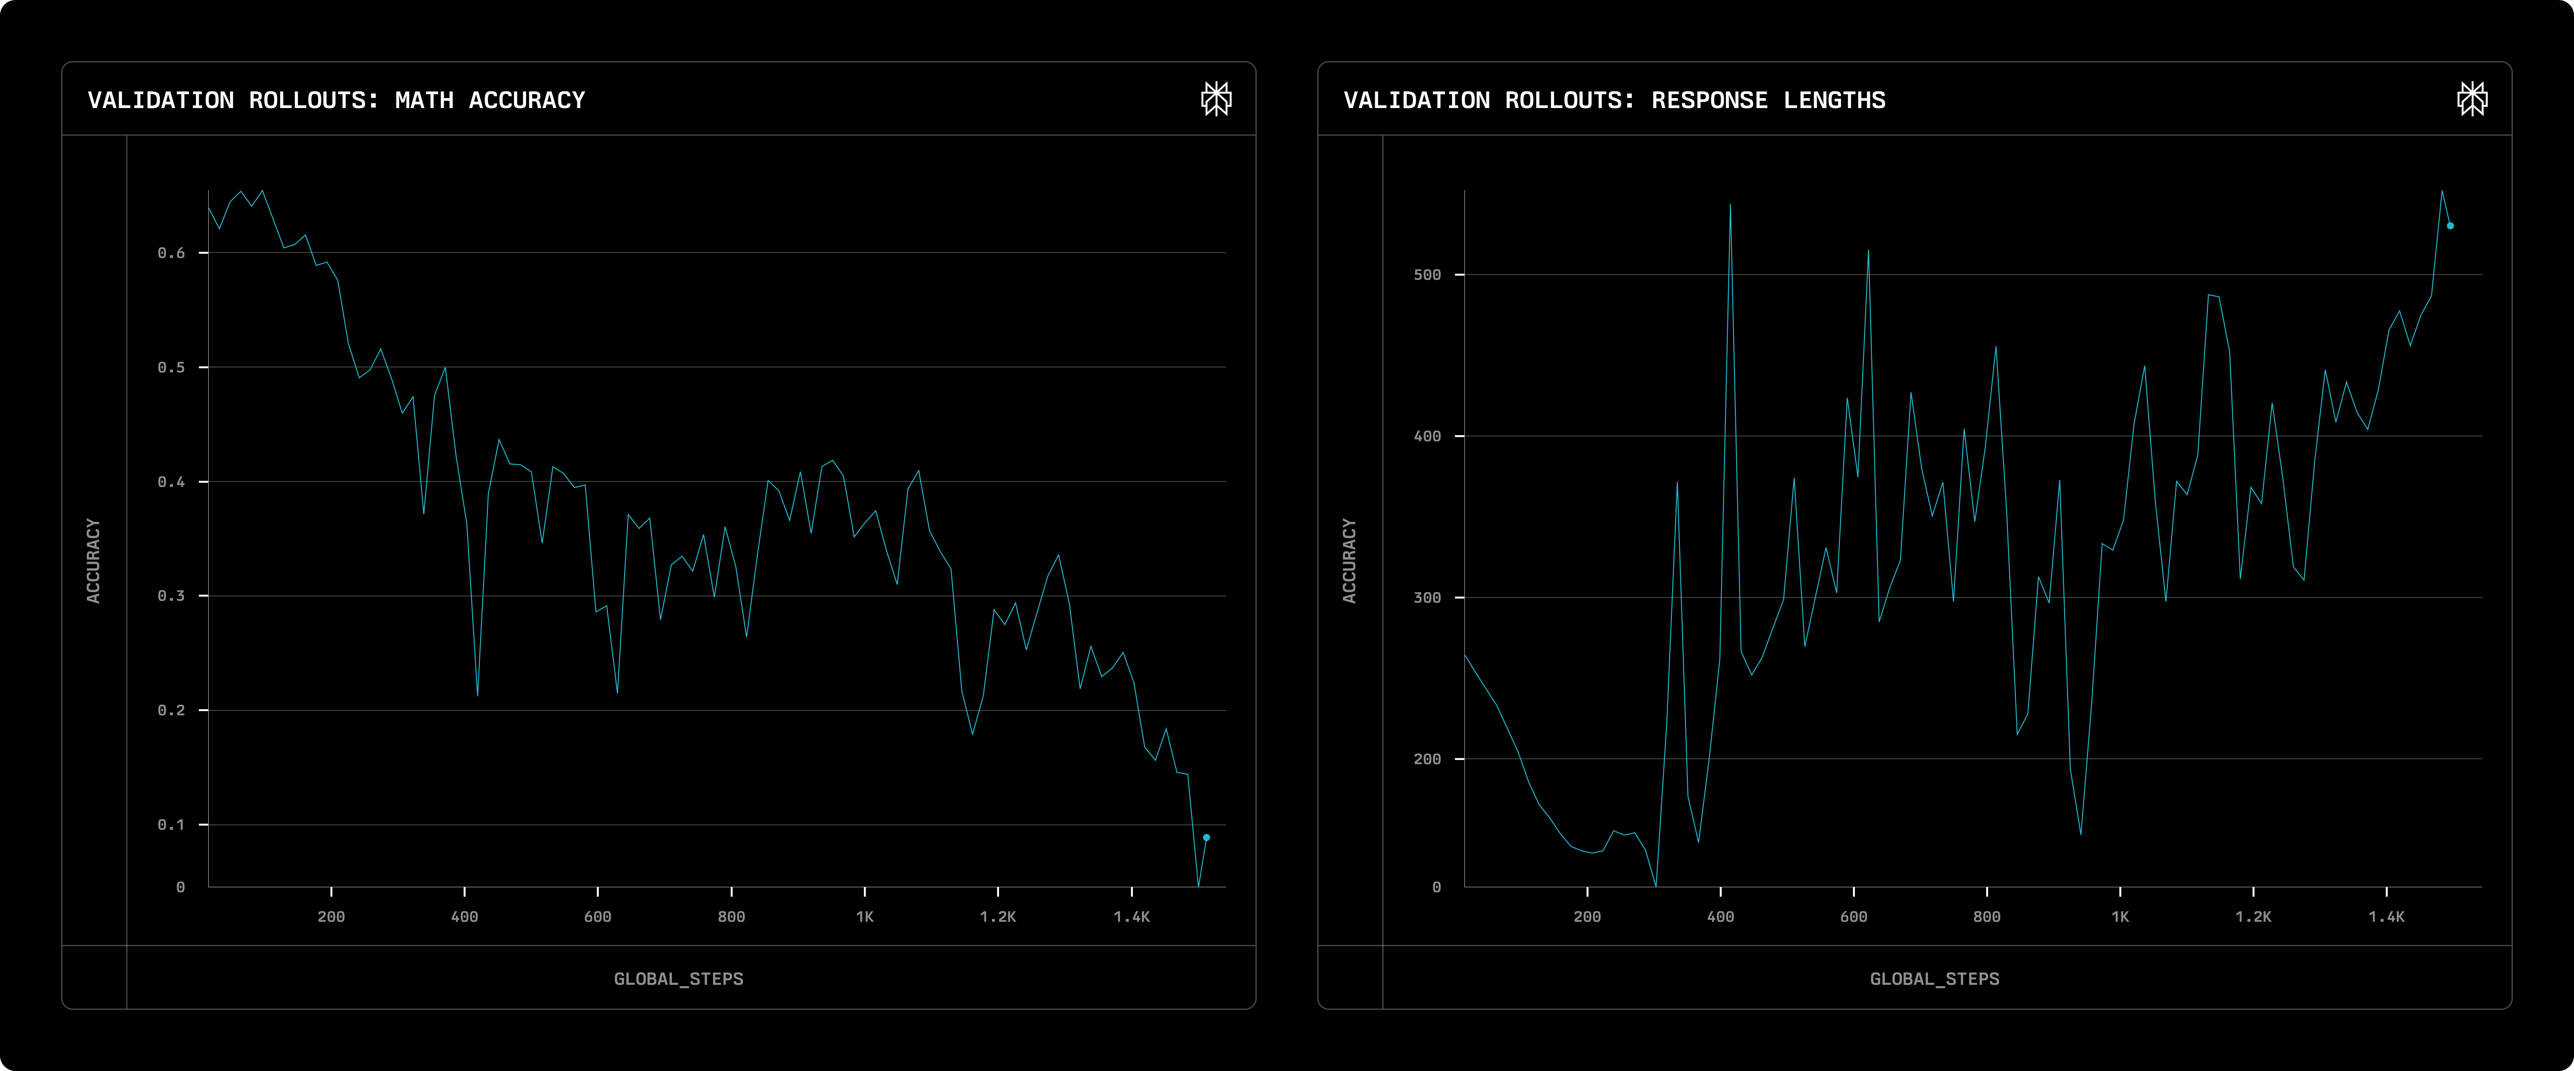Click the 0 y-axis tick in Response Lengths chart

[1437, 887]
